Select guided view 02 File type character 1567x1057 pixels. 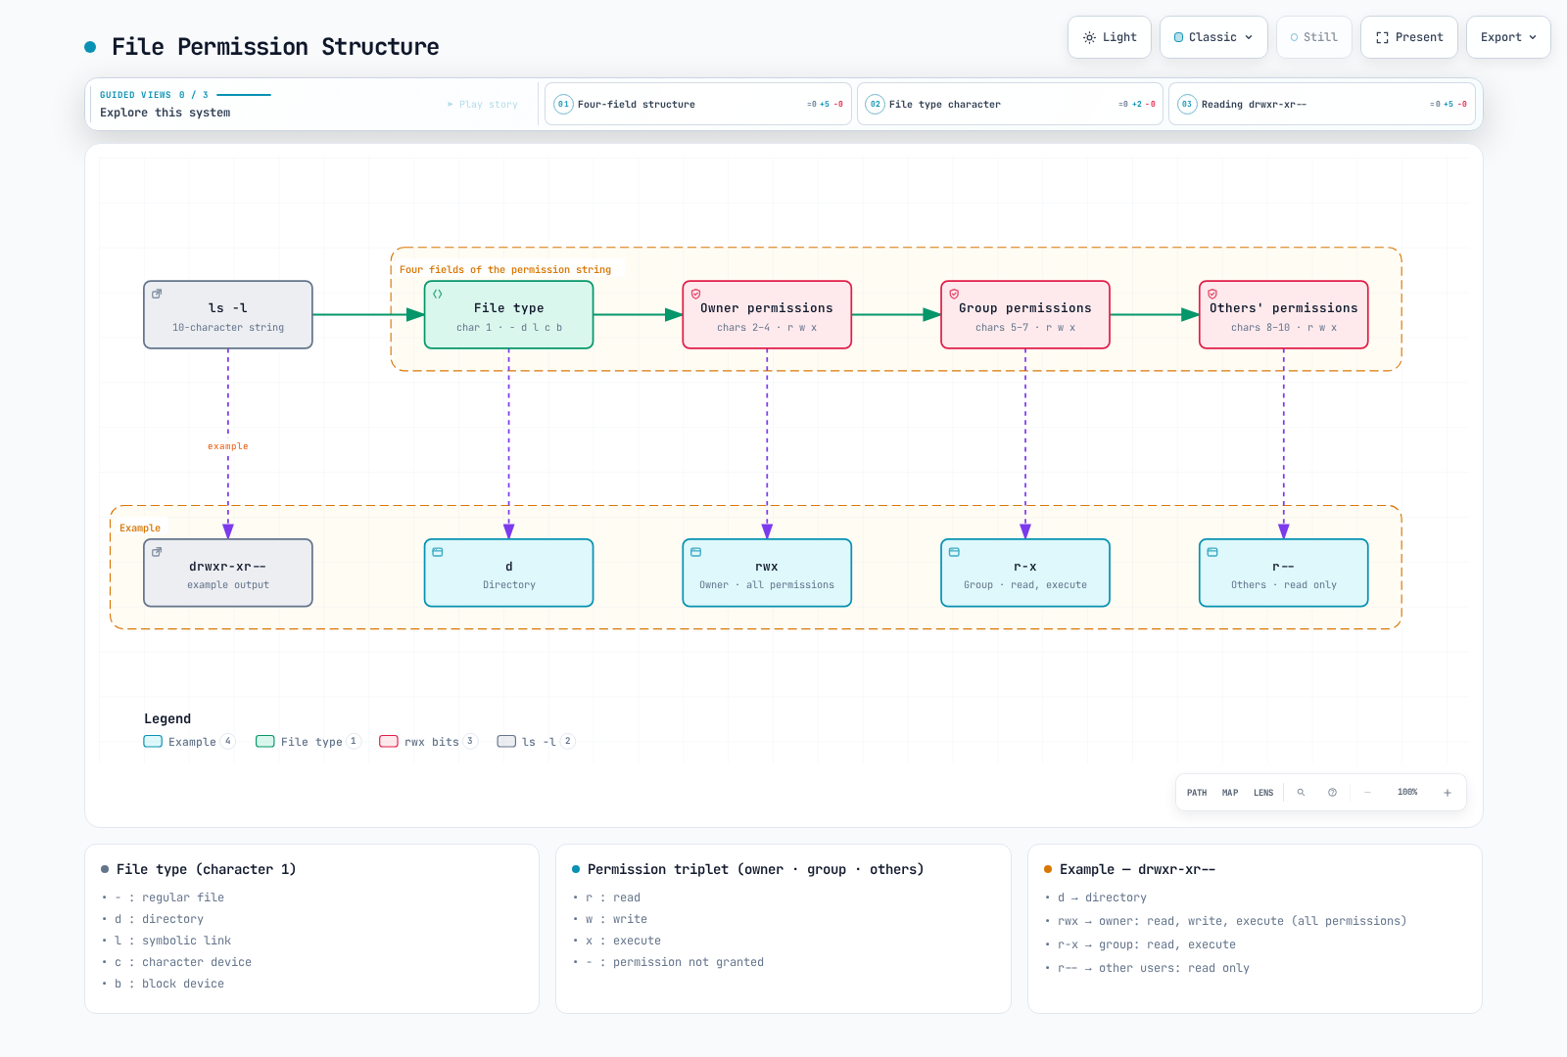pos(1010,104)
